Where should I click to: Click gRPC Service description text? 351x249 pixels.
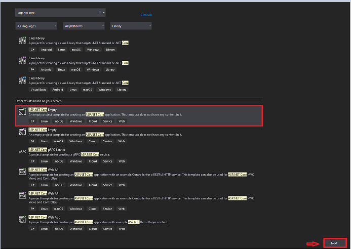pos(69,155)
